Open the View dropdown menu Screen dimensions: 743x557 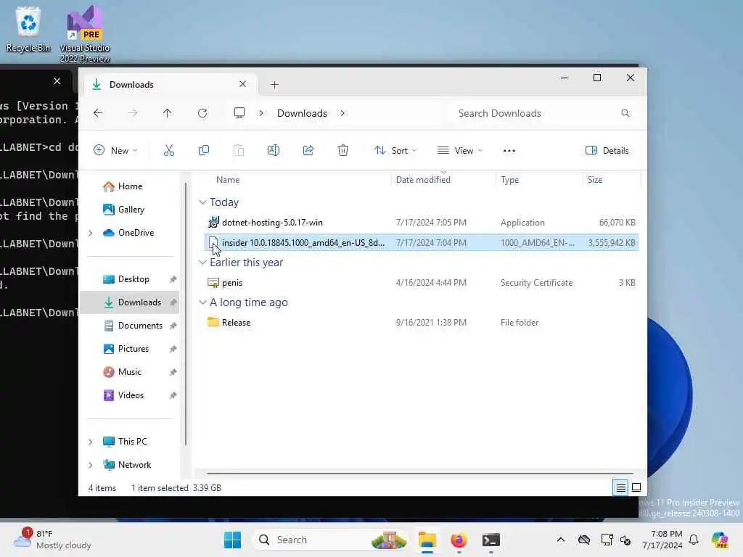tap(459, 151)
